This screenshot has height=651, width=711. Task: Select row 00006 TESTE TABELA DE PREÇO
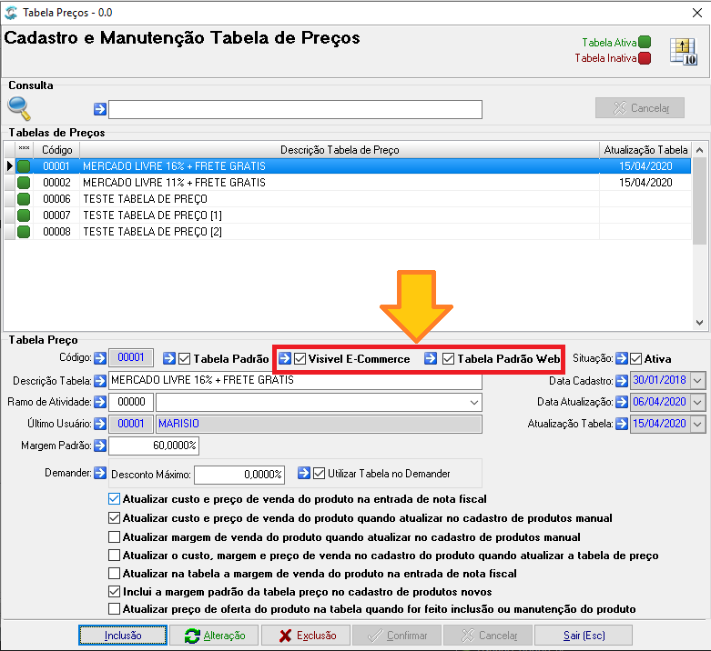coord(348,199)
